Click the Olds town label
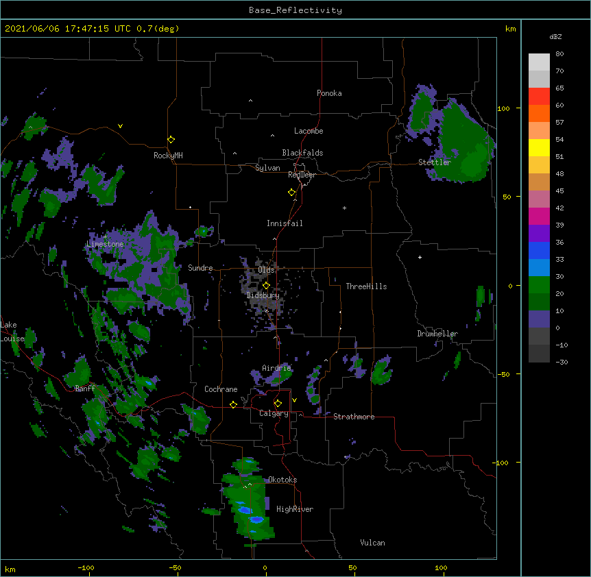Viewport: 591px width, 577px height. (266, 270)
